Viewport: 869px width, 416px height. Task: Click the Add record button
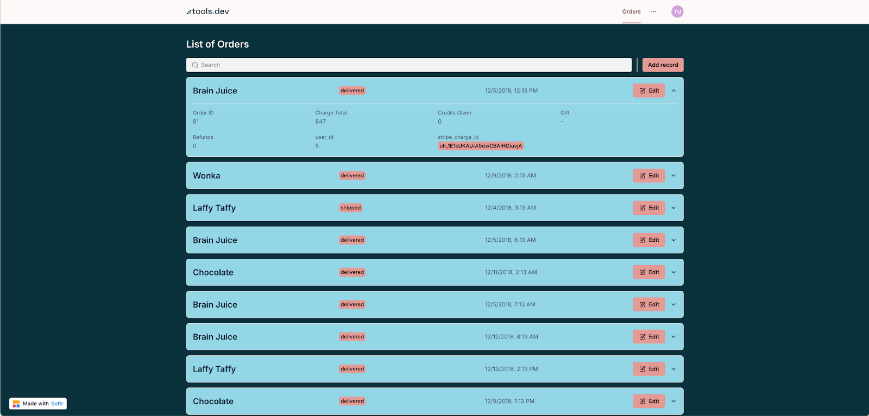point(663,65)
